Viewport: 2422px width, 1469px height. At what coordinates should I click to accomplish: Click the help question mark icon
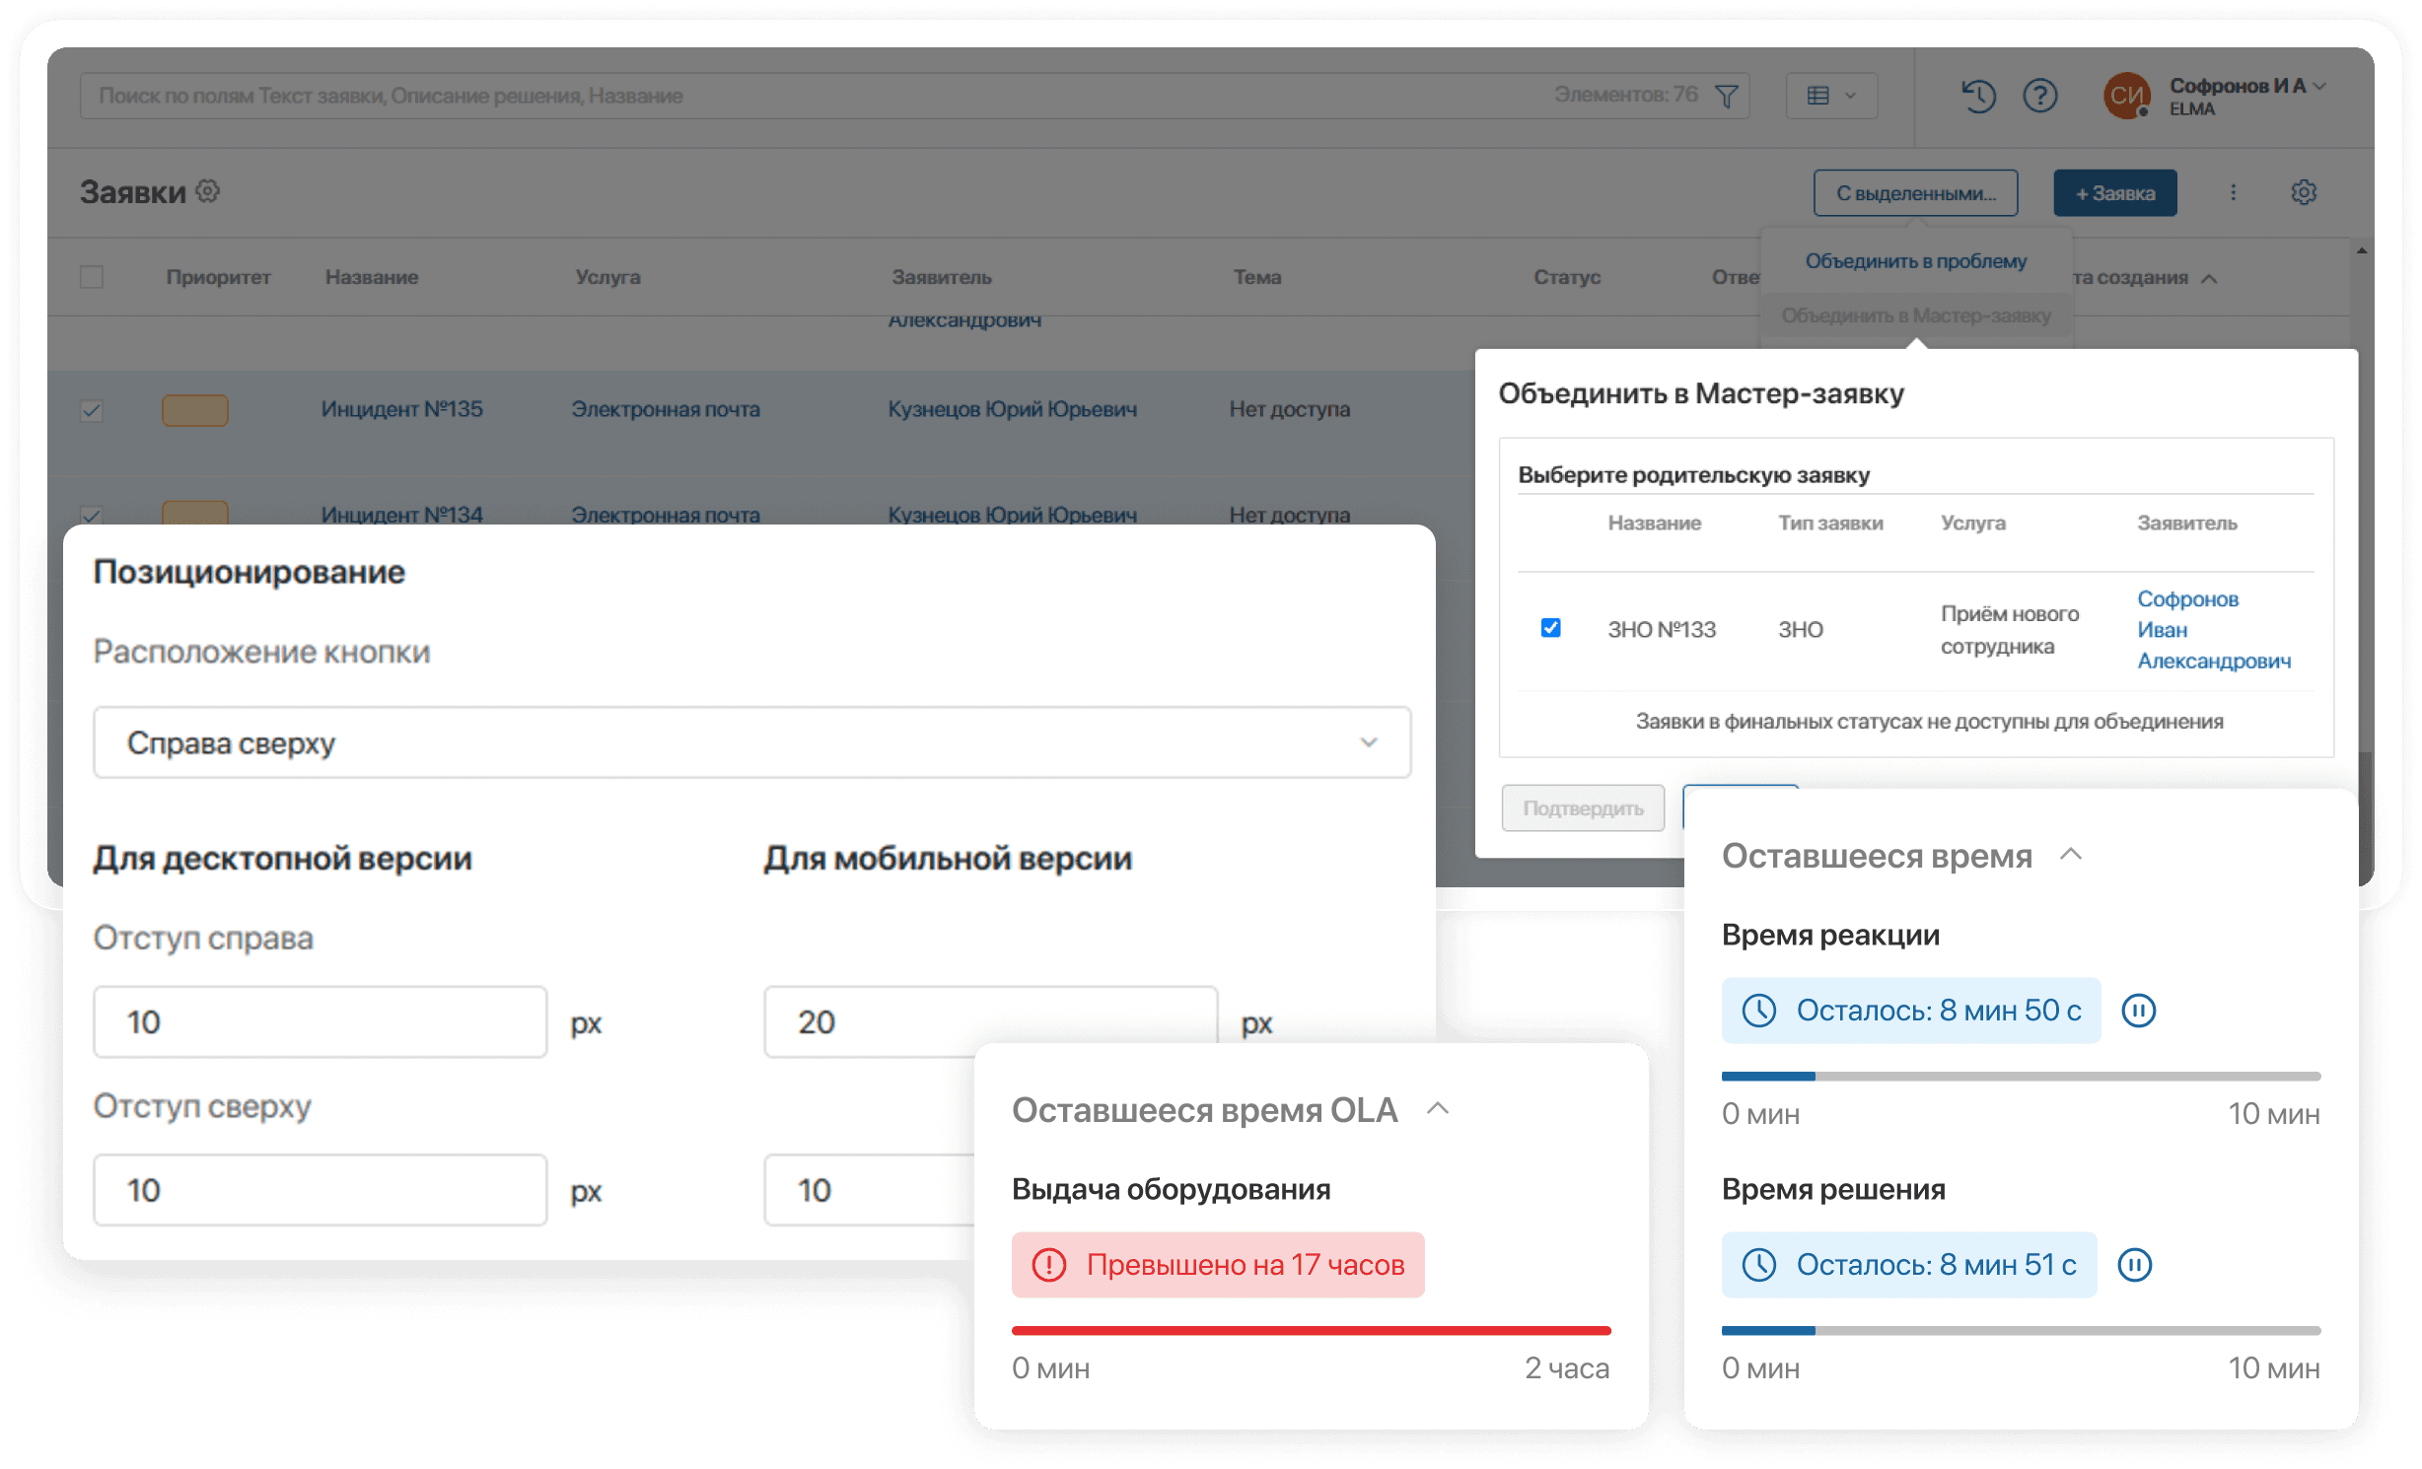2039,96
